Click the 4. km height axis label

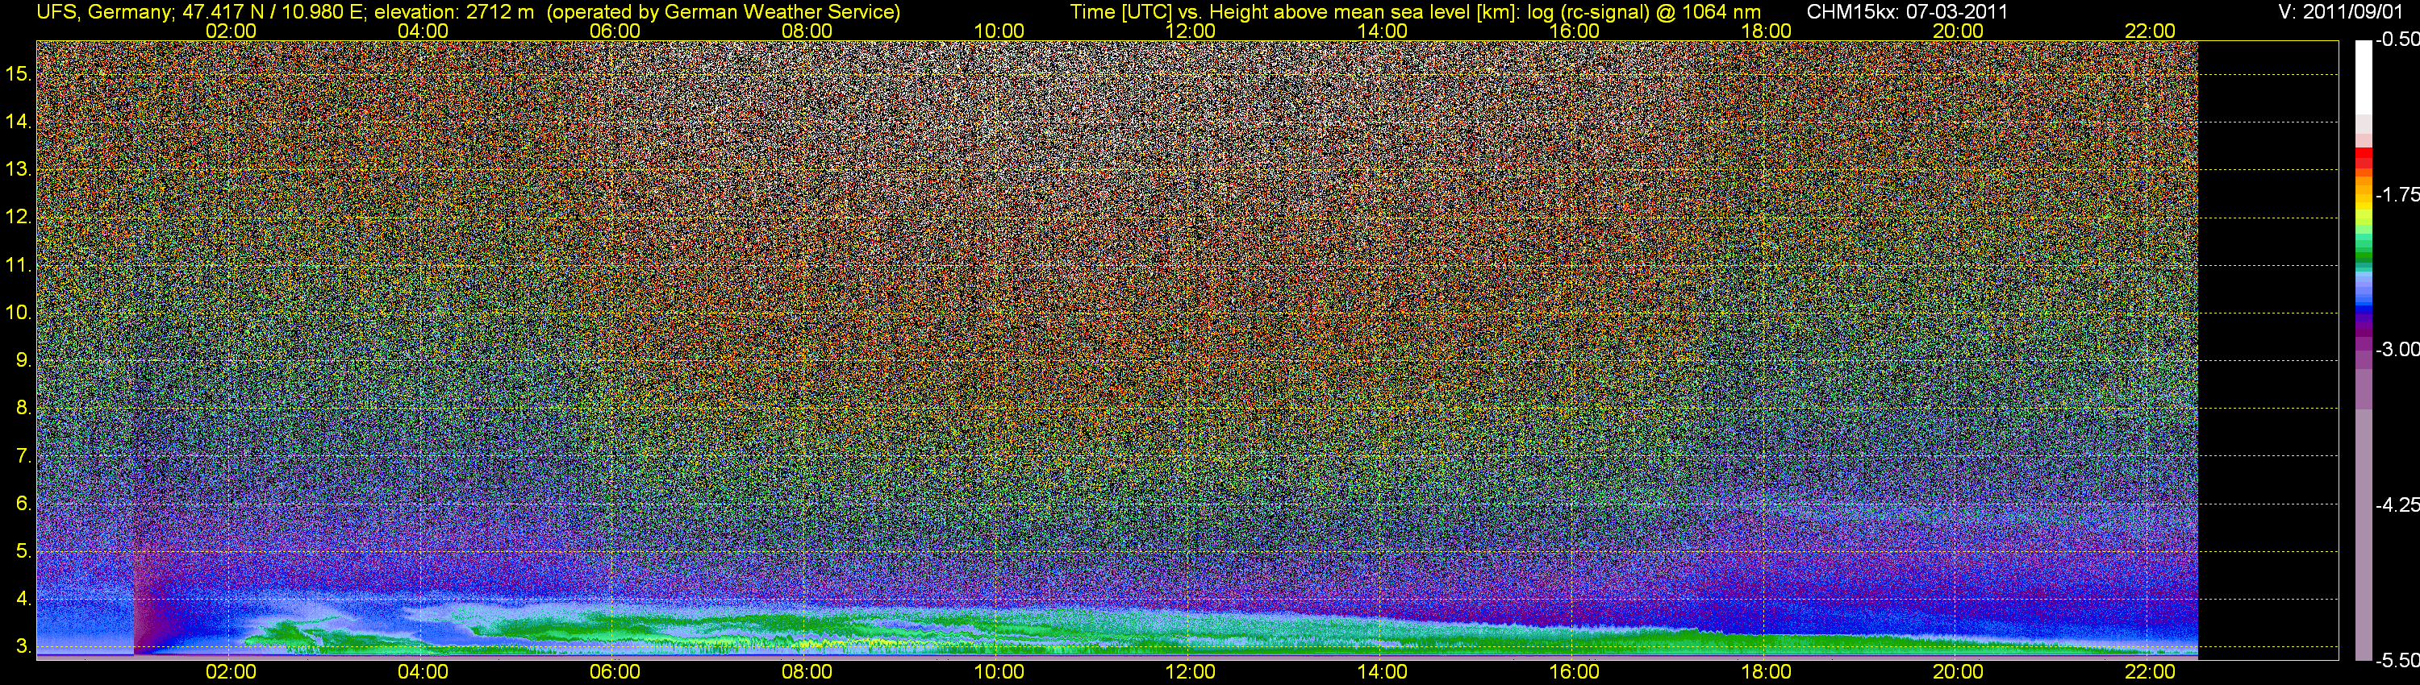pos(23,599)
